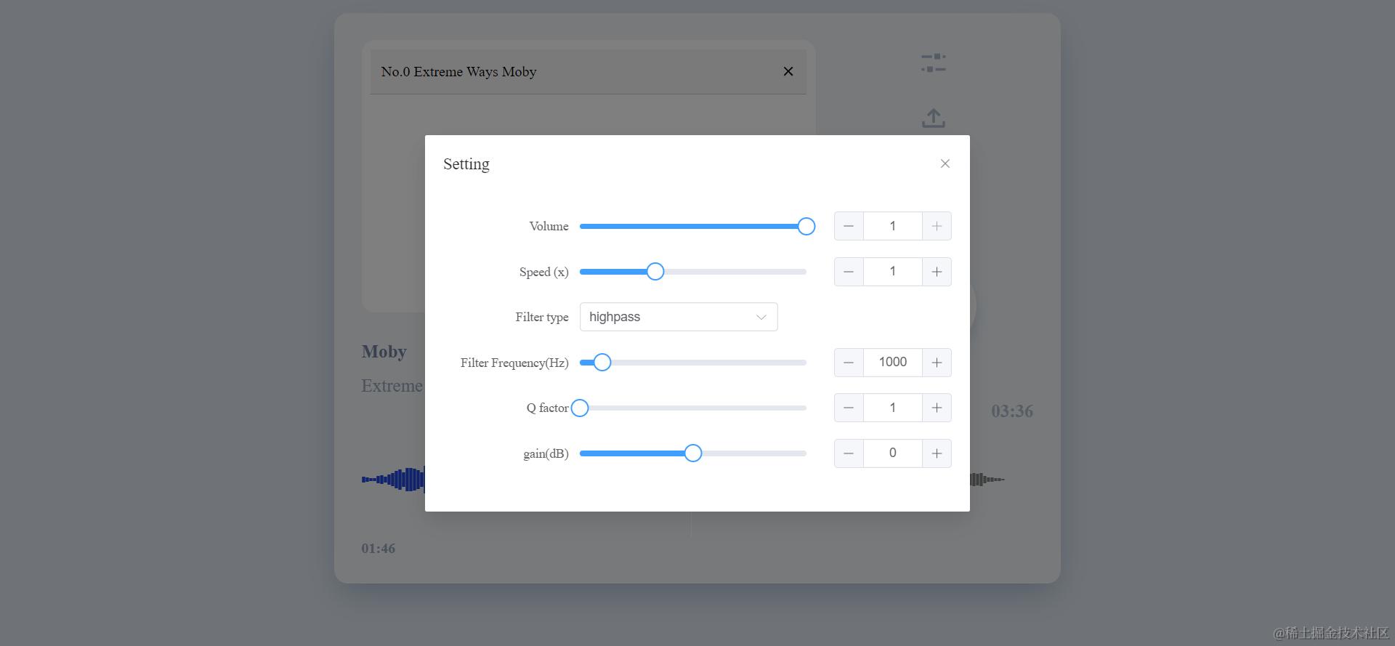The height and width of the screenshot is (646, 1395).
Task: Open the Filter type dropdown
Action: (x=679, y=317)
